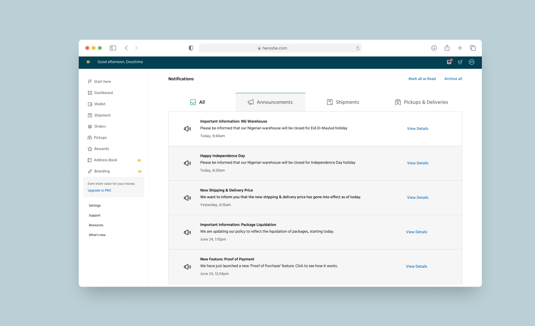Open Safari downloads icon
The width and height of the screenshot is (535, 326).
(434, 48)
